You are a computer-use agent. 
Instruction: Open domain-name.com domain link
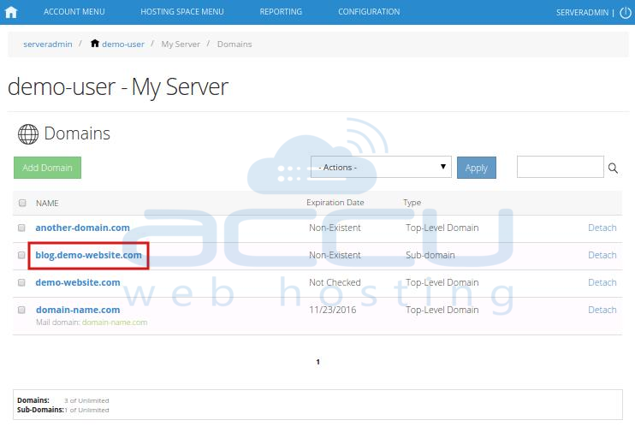pyautogui.click(x=78, y=311)
